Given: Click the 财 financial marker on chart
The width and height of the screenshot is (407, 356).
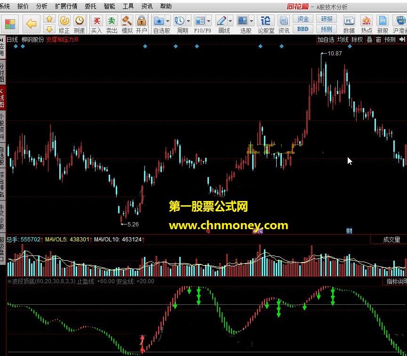Looking at the screenshot, I should 349,231.
